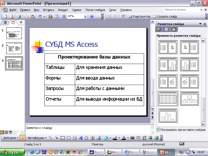Create a new presentation with the New icon

tap(5, 16)
